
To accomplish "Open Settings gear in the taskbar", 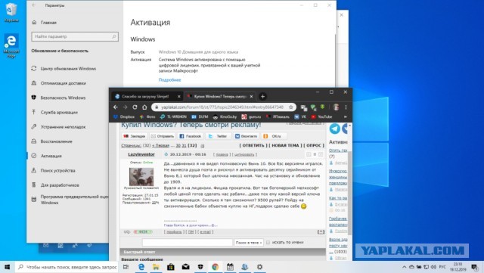I will click(259, 267).
